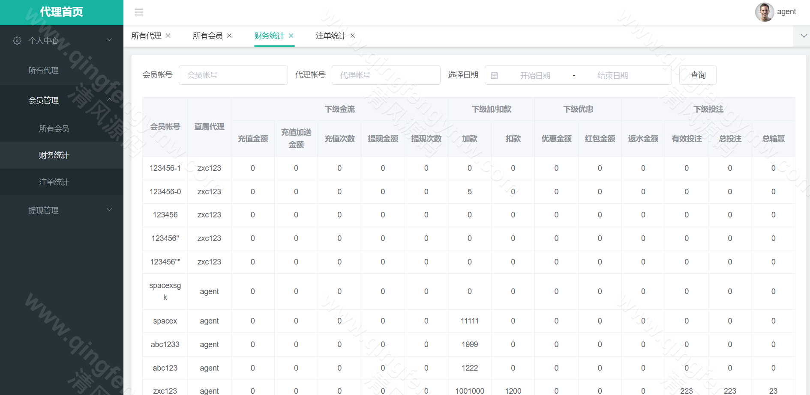Click the 会员管理 sidebar menu
The height and width of the screenshot is (395, 810).
coord(62,101)
